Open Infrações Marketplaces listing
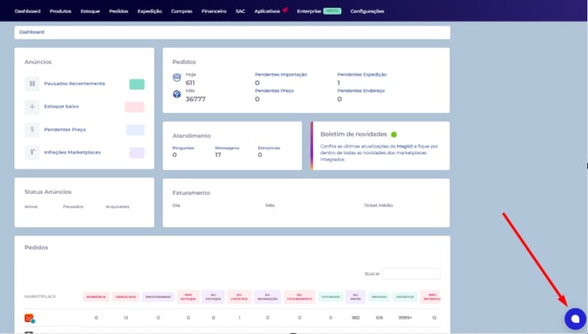Viewport: 588px width, 334px height. coord(73,152)
